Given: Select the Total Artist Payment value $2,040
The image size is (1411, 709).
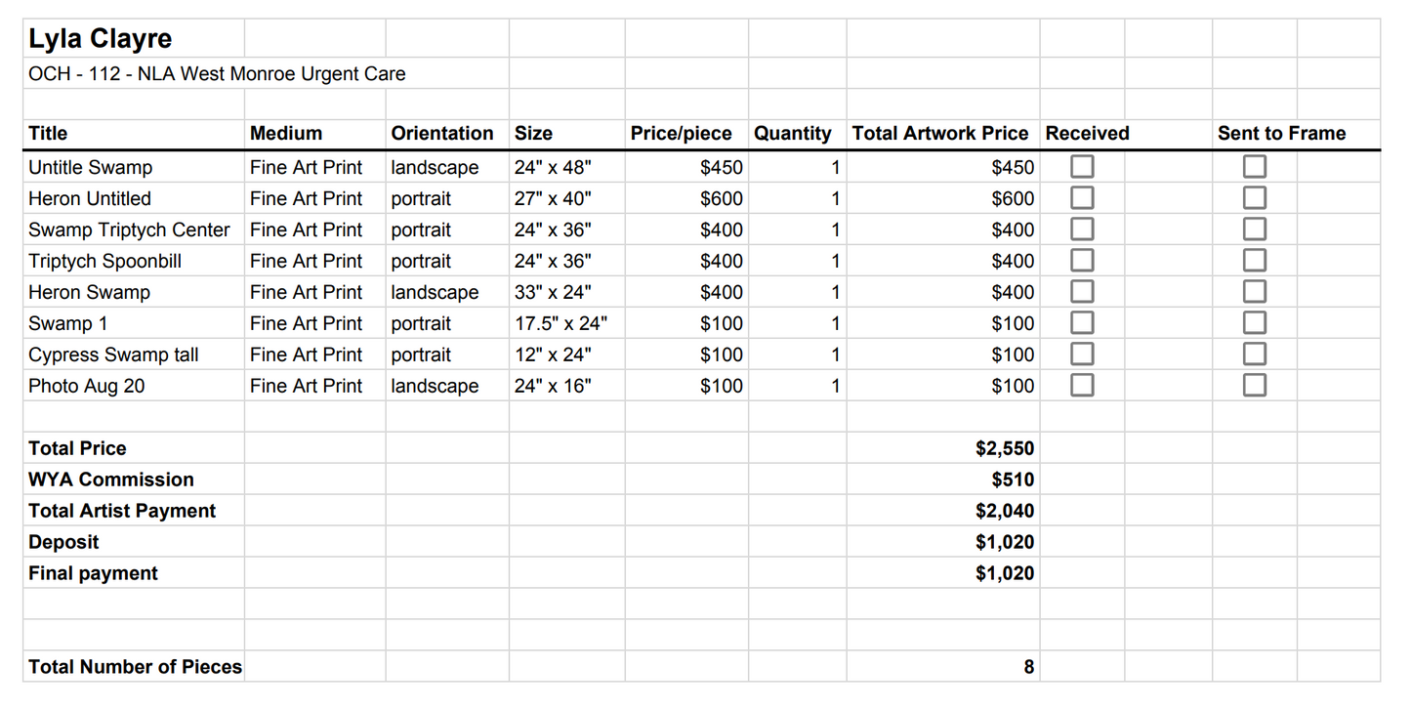Looking at the screenshot, I should (x=1004, y=511).
